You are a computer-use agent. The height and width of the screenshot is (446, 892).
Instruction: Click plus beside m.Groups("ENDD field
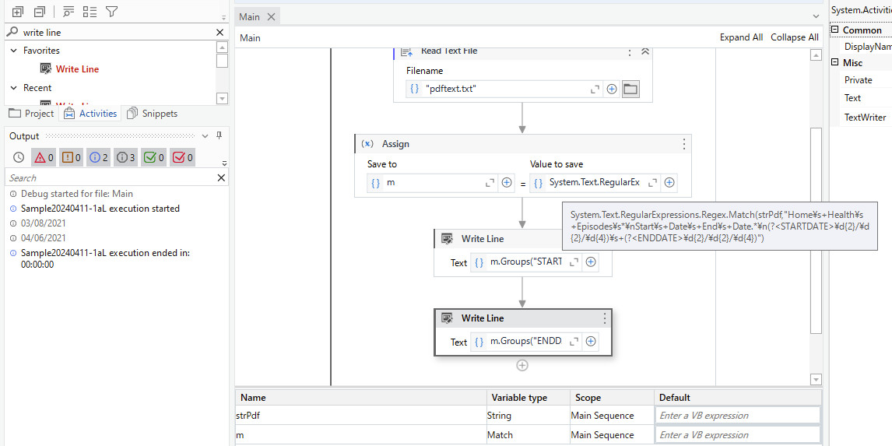tap(591, 342)
